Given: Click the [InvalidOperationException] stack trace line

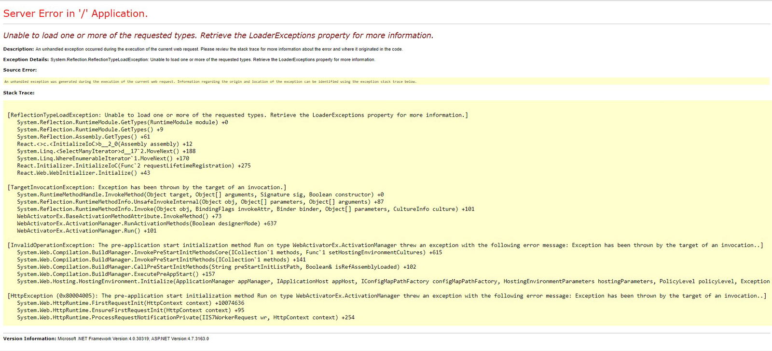Looking at the screenshot, I should [x=385, y=245].
